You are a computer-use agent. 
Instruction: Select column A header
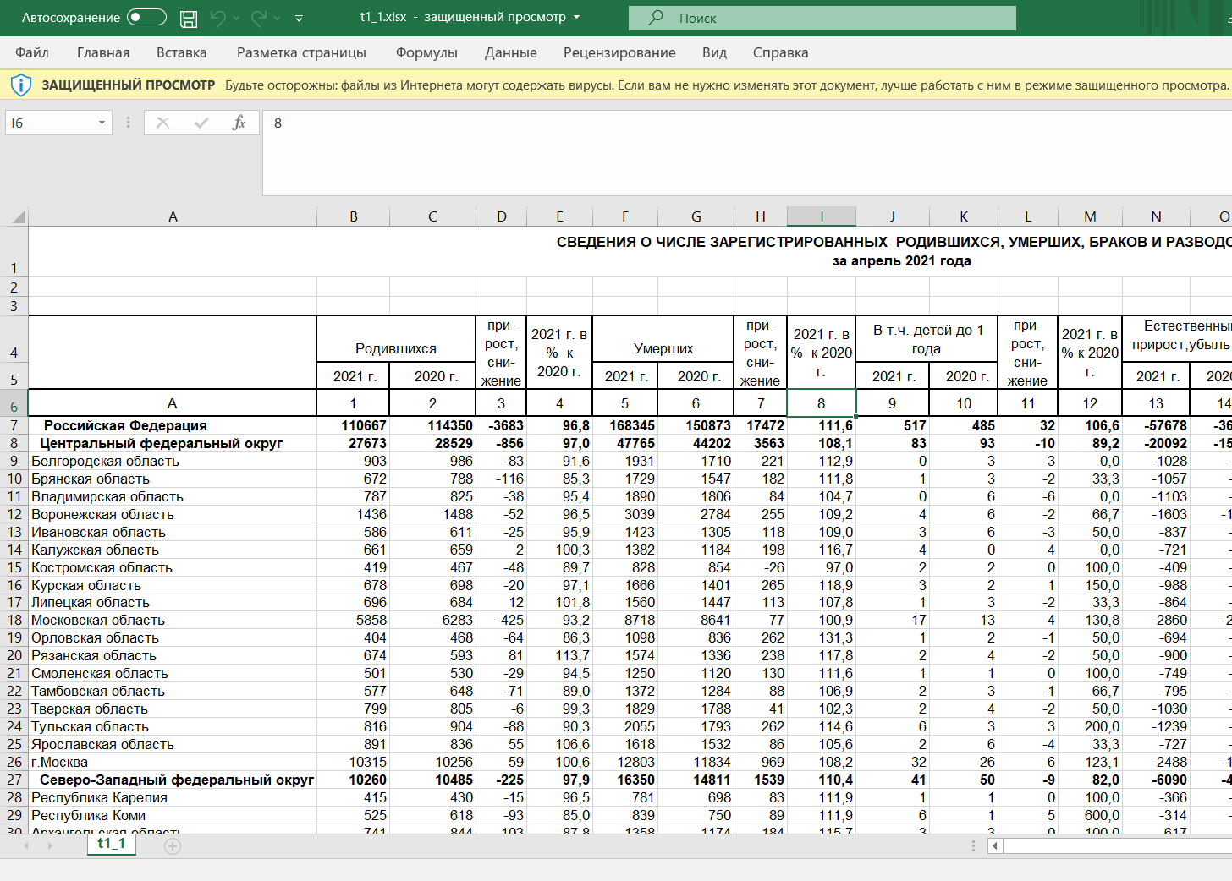(x=173, y=216)
